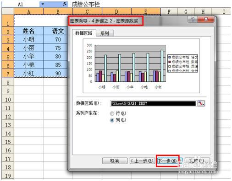Viewport: 232px width, 181px height.
Task: Proceed with the 下一步 button
Action: click(167, 161)
